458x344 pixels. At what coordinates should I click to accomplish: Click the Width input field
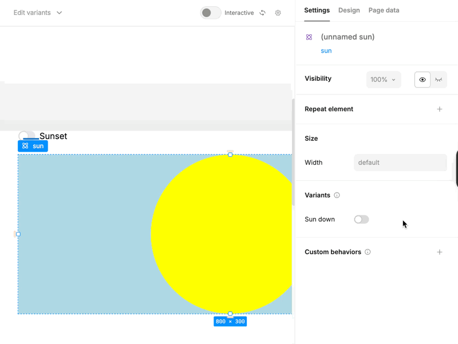[x=400, y=163]
